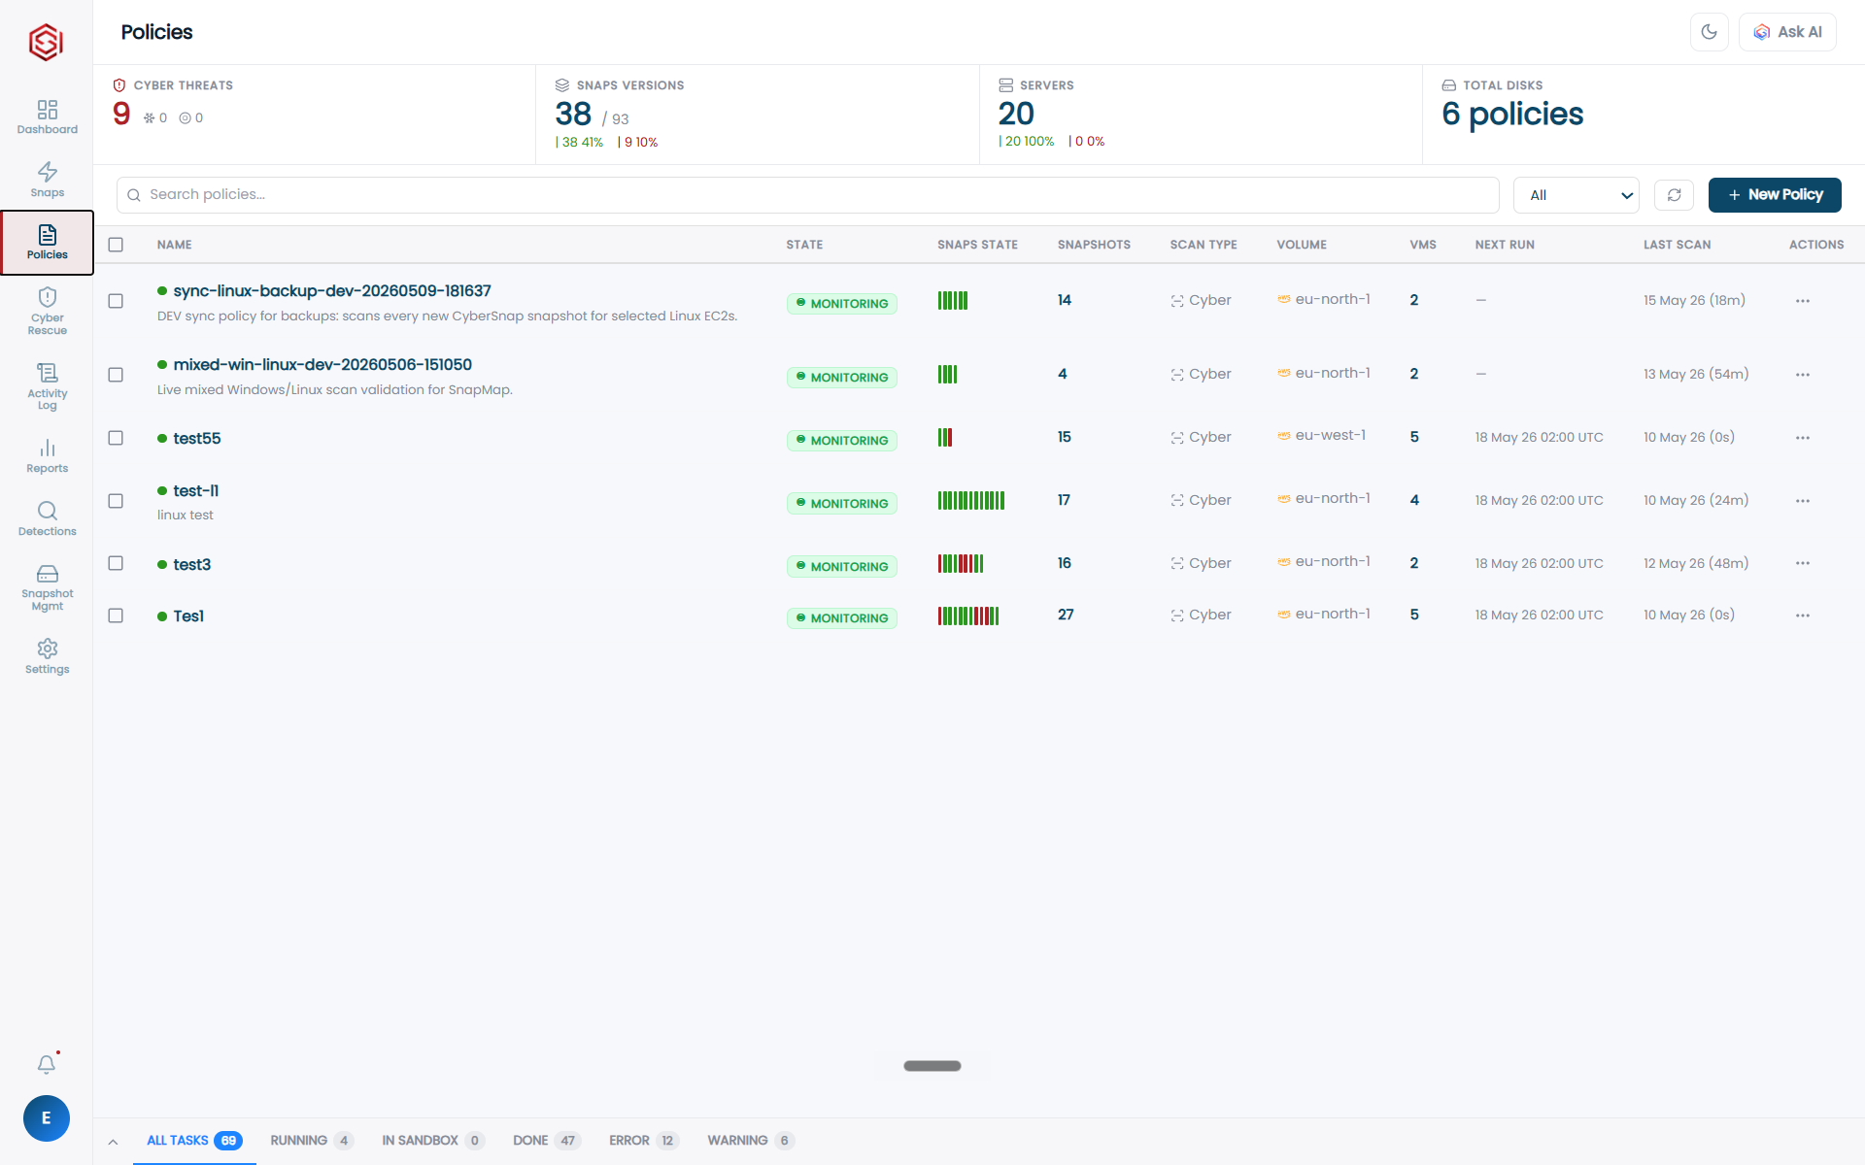Open actions menu for Tes1 policy
The height and width of the screenshot is (1165, 1865).
click(1803, 616)
